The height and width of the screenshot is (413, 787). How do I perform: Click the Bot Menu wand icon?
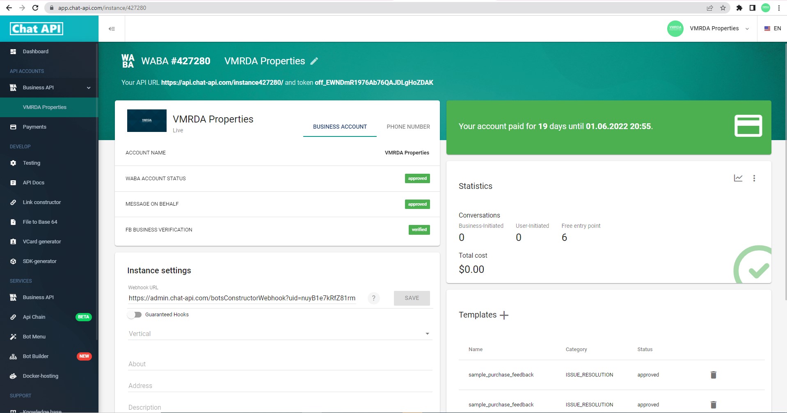pos(13,337)
